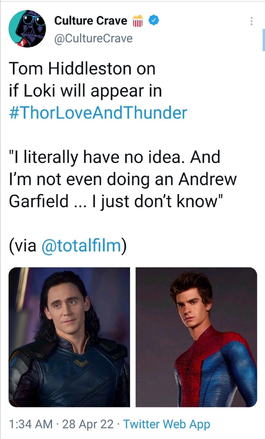Open the @CultureCrave handle link
This screenshot has width=265, height=439.
[x=93, y=38]
